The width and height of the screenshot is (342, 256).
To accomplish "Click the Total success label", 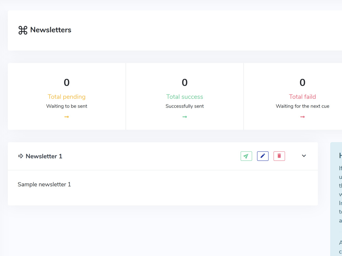I will 185,97.
